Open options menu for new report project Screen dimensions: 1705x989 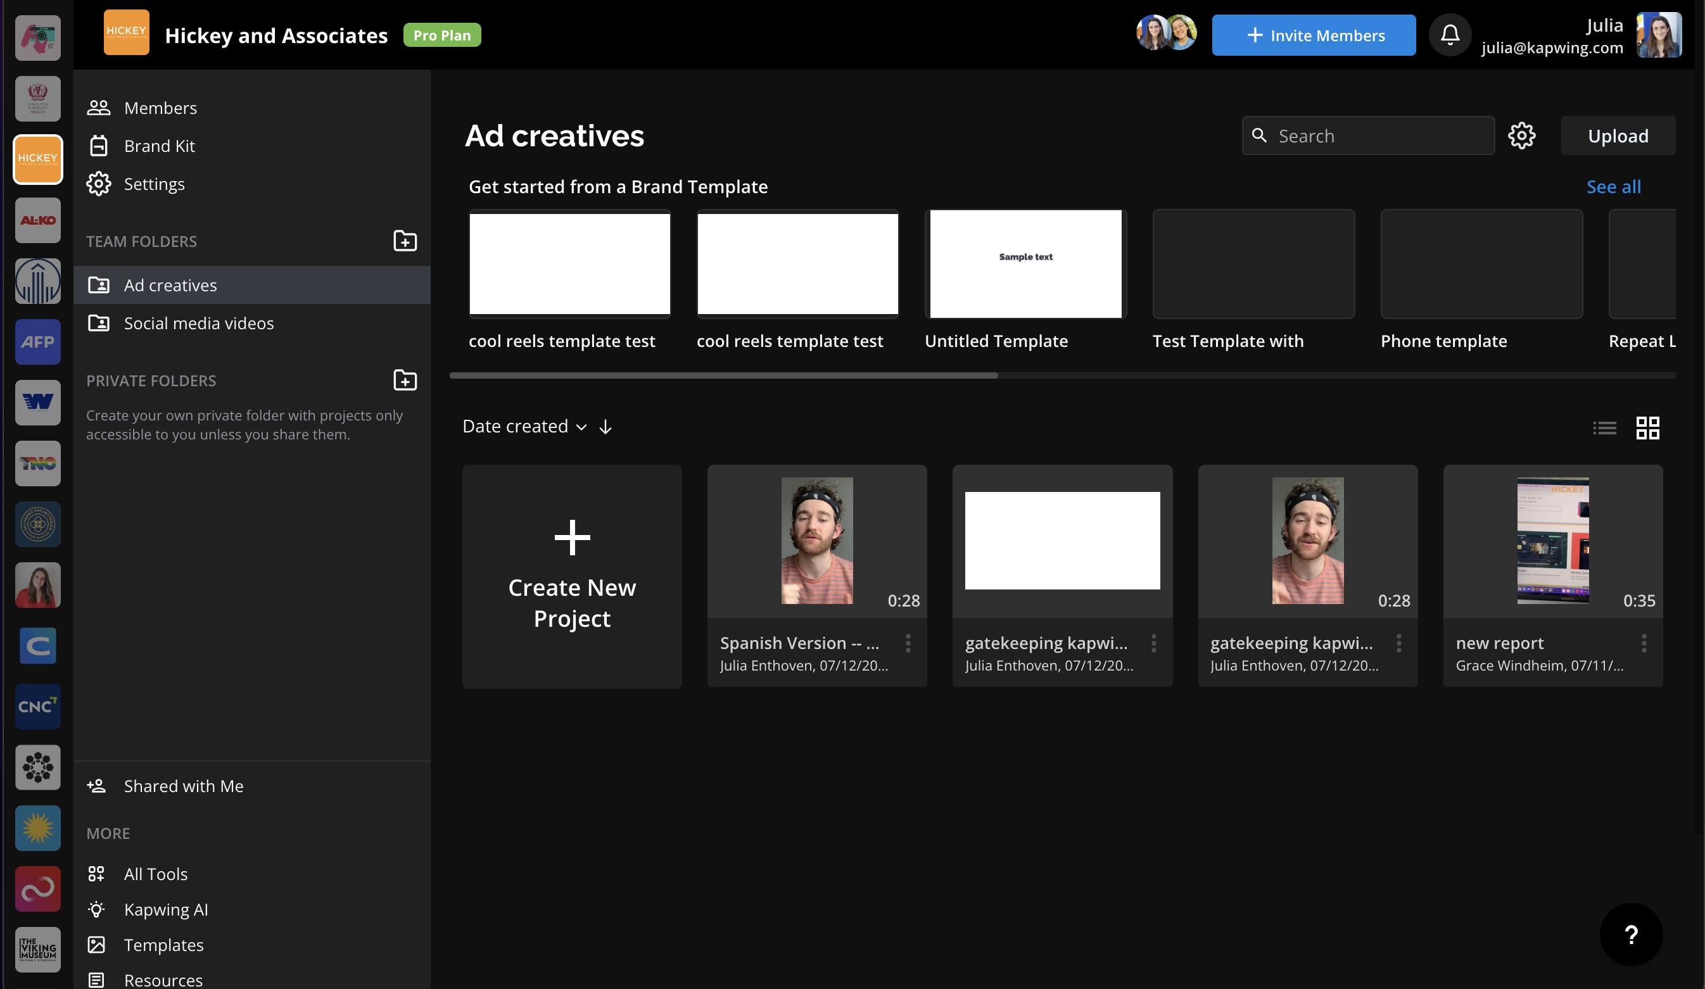(x=1644, y=643)
